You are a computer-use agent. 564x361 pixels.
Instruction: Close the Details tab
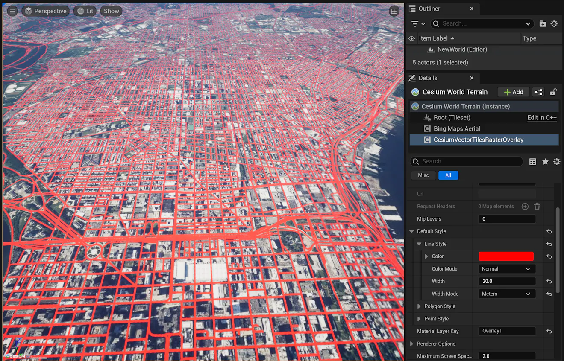pyautogui.click(x=472, y=78)
